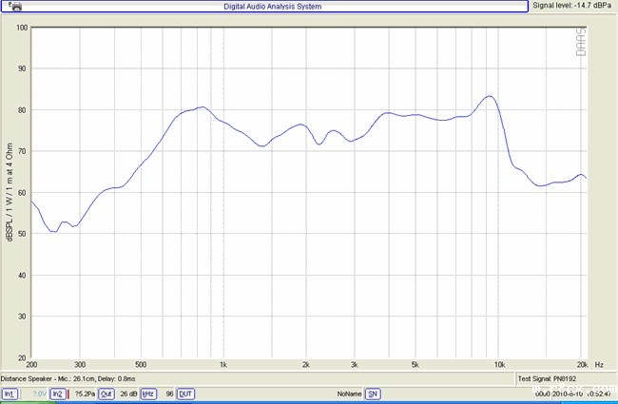Click the NoName device name field

(348, 394)
